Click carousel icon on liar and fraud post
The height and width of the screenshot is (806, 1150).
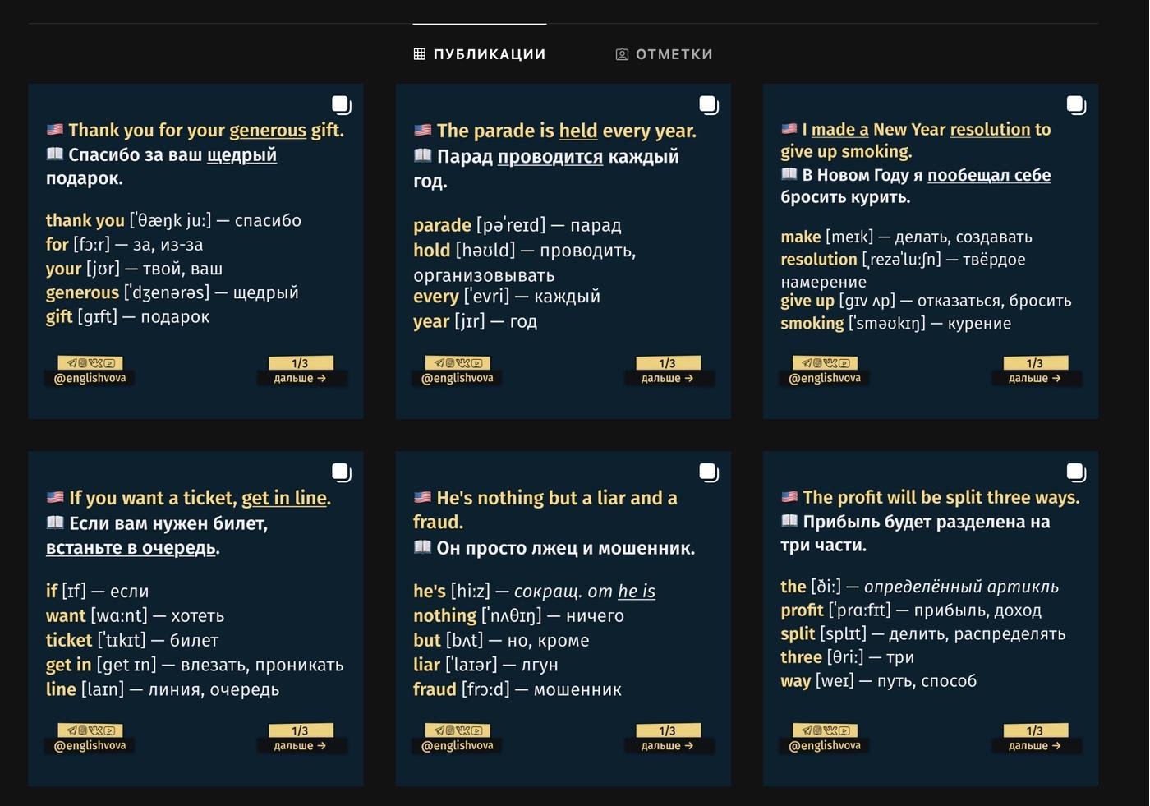pyautogui.click(x=708, y=472)
